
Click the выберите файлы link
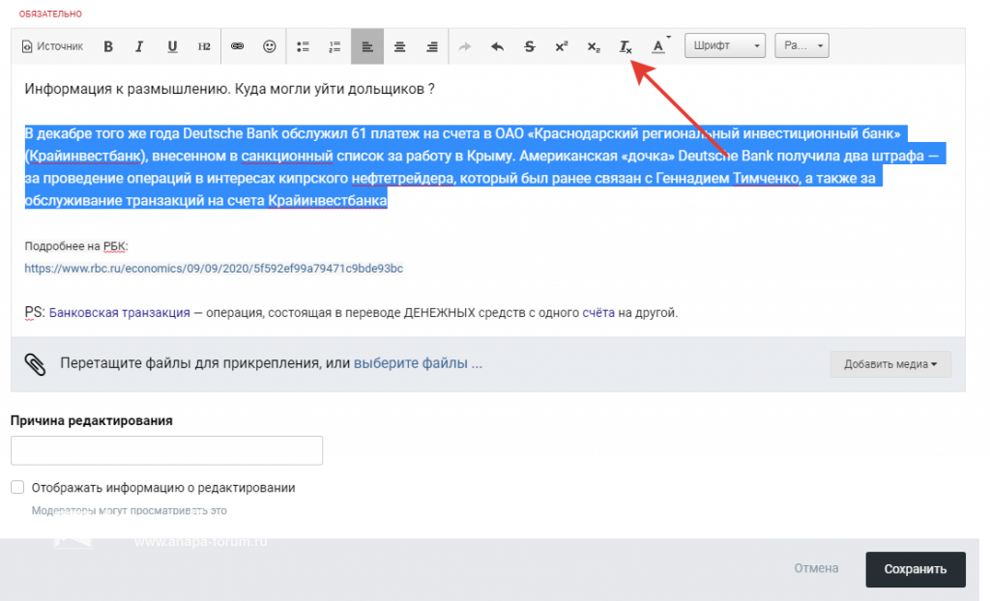(x=418, y=363)
